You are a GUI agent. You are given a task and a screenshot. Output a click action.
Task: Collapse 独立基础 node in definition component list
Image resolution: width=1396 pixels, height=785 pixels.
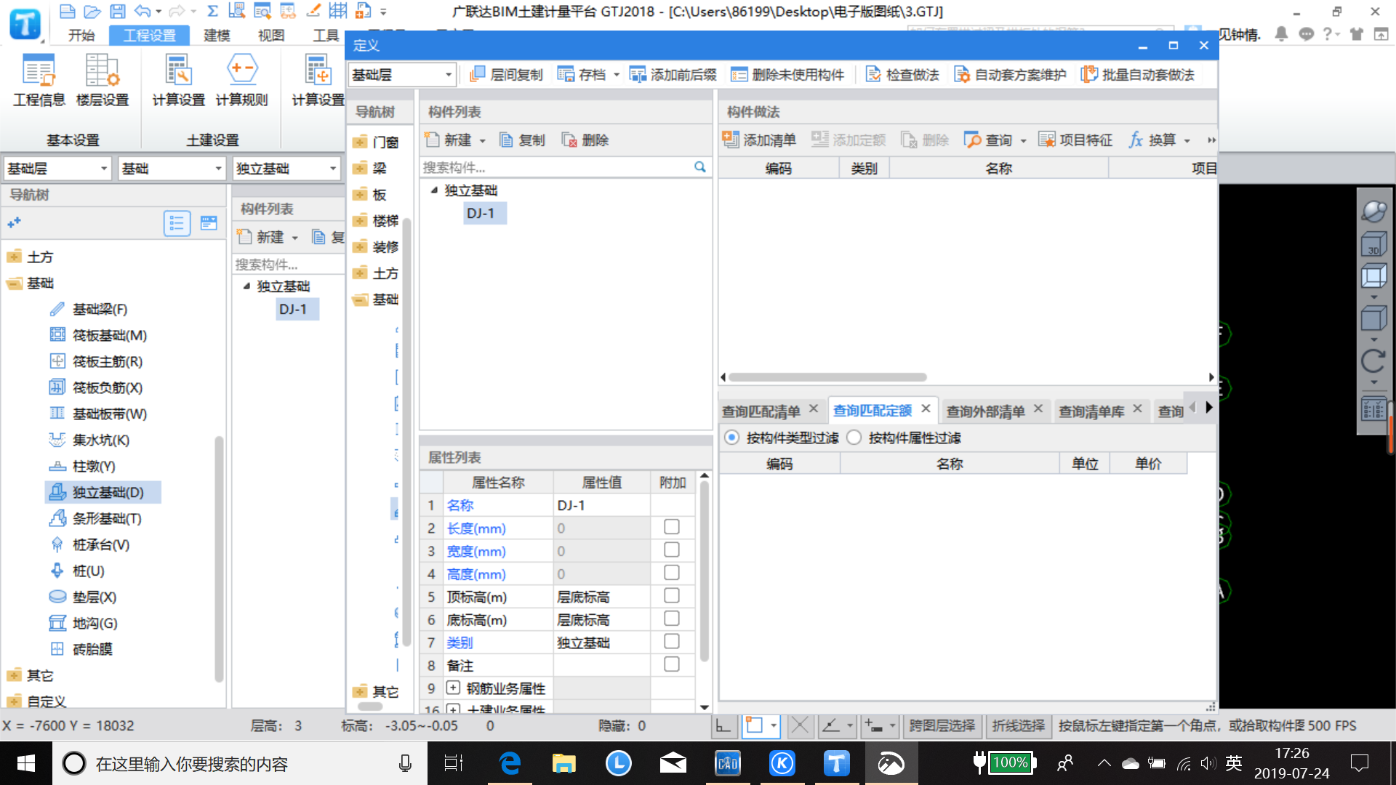point(434,190)
